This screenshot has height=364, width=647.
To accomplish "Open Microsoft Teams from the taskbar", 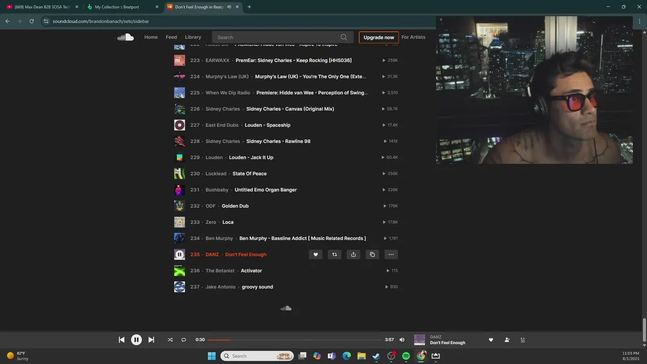I will [332, 356].
